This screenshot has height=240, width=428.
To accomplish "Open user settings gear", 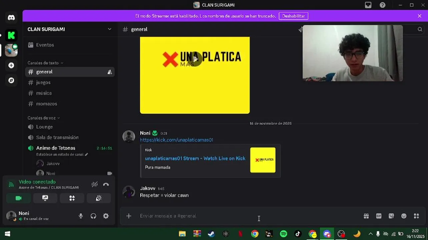I will tap(106, 216).
